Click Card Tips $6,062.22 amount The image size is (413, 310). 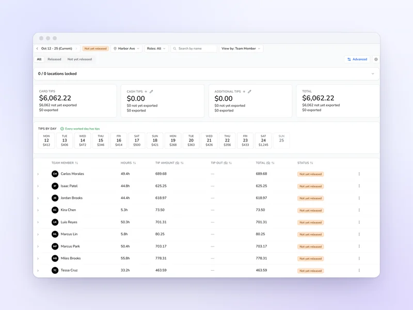click(x=55, y=98)
